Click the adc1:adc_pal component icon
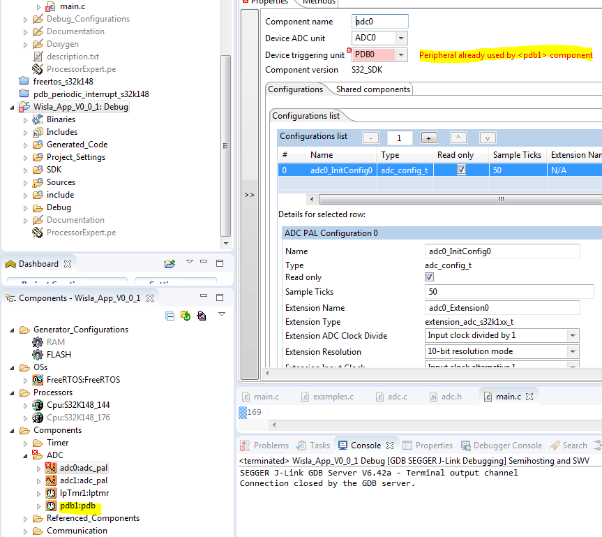This screenshot has height=537, width=602. tap(51, 480)
